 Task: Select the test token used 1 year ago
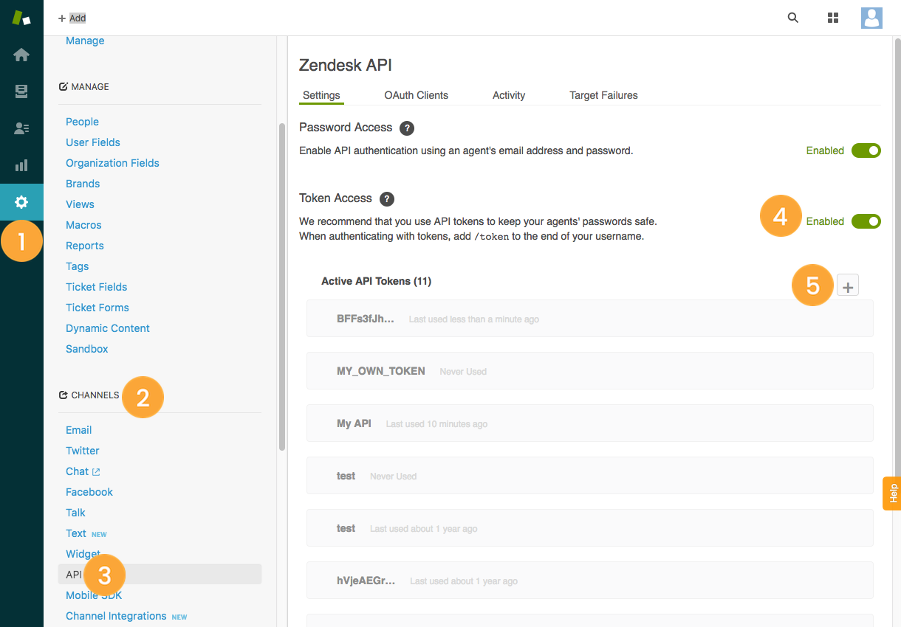[590, 528]
